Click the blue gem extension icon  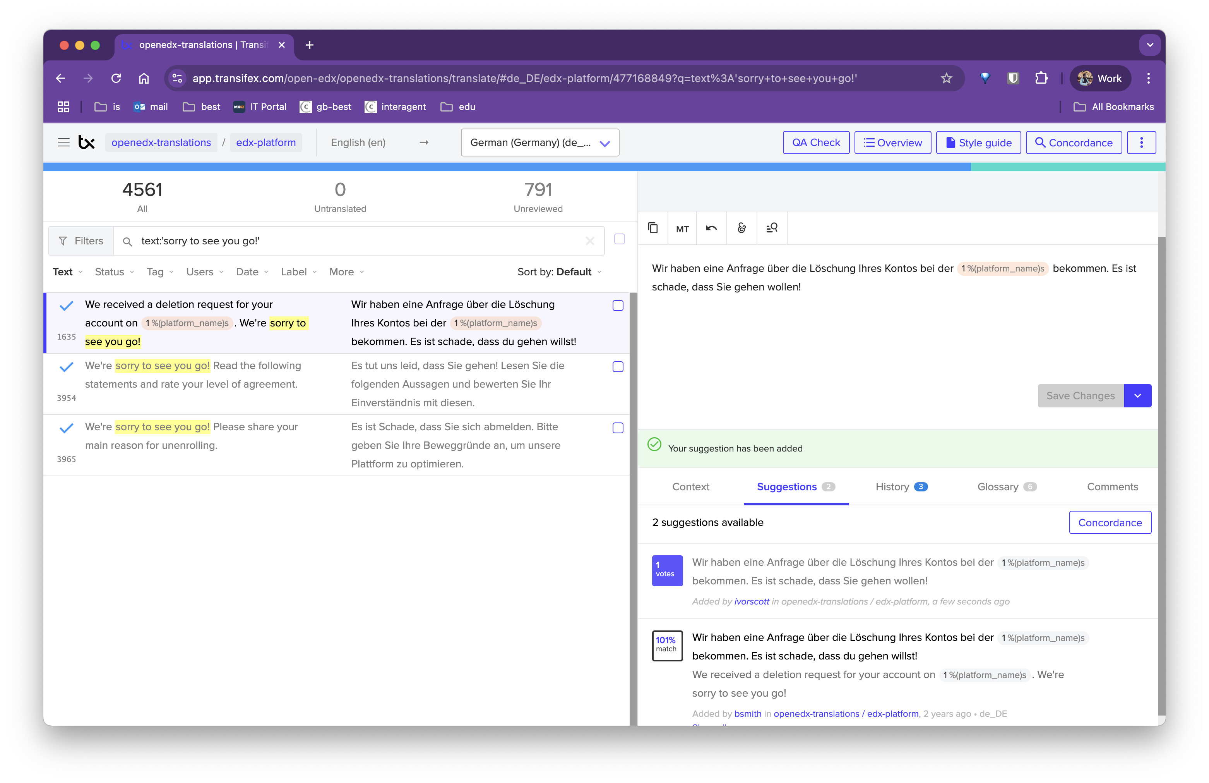[x=985, y=78]
